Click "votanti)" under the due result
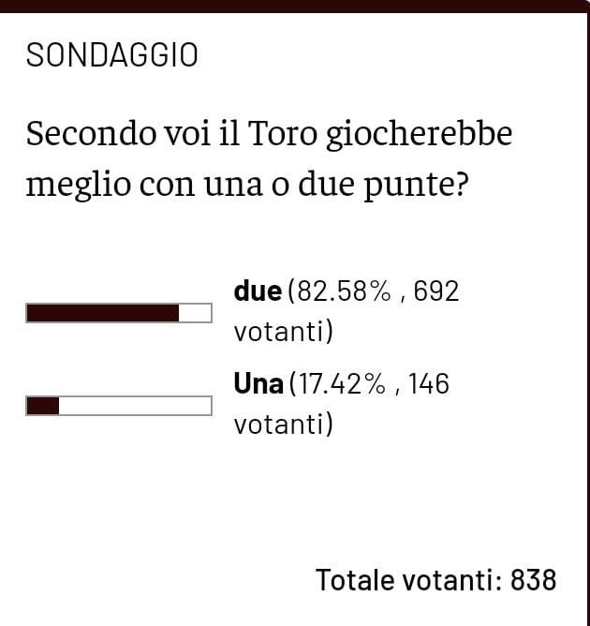590x626 pixels. [x=284, y=333]
